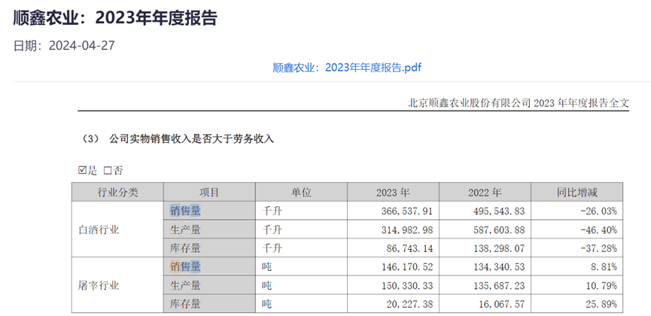The height and width of the screenshot is (316, 651).
Task: Click the value 366,537.91
Action: click(x=407, y=211)
